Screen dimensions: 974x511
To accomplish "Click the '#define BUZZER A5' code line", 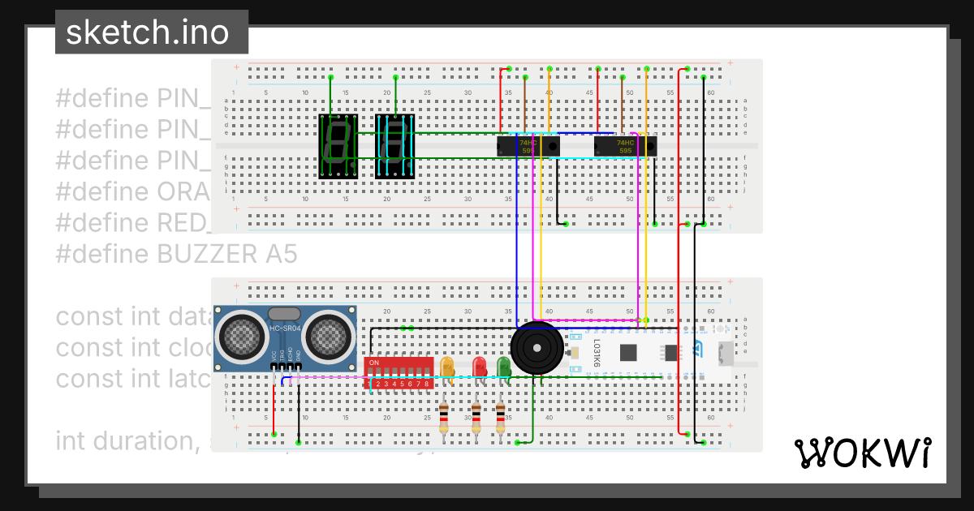I will [x=176, y=254].
